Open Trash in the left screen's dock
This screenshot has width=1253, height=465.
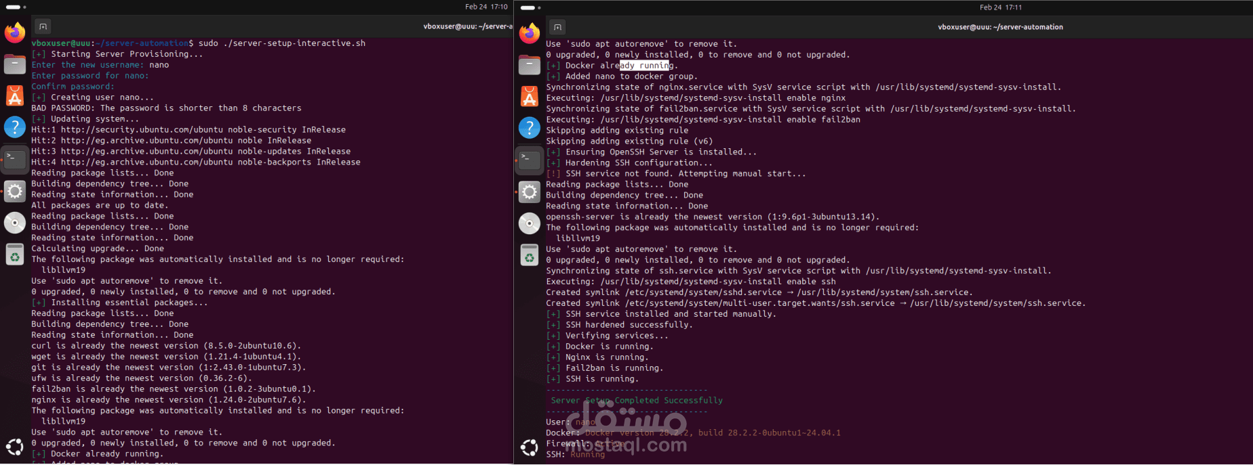15,254
